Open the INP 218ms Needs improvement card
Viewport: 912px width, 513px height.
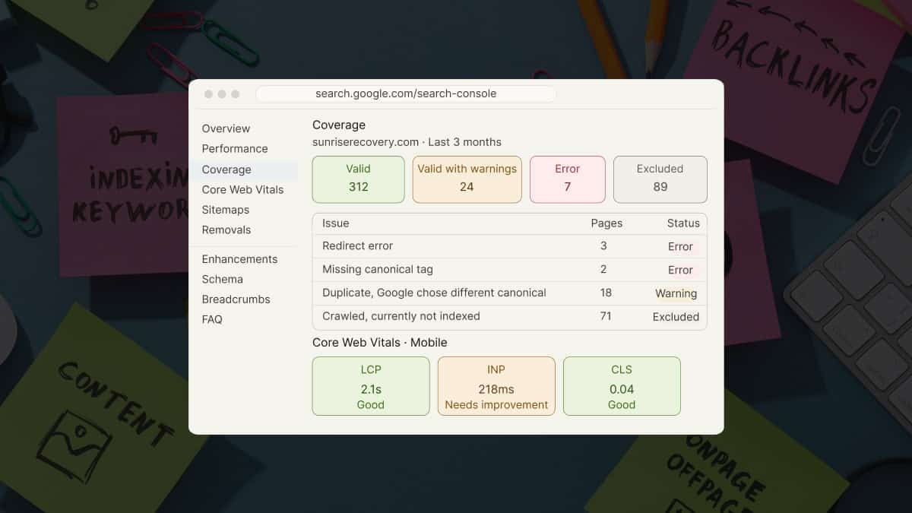(496, 386)
